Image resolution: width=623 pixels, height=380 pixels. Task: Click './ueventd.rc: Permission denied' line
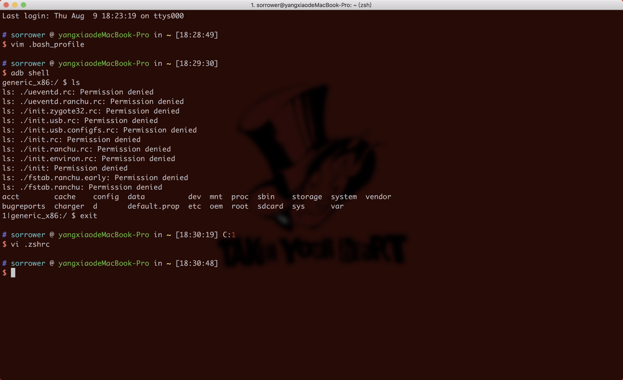pos(78,92)
